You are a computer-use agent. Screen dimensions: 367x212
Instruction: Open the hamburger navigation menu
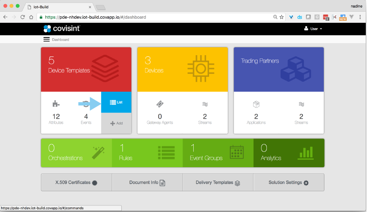(47, 39)
